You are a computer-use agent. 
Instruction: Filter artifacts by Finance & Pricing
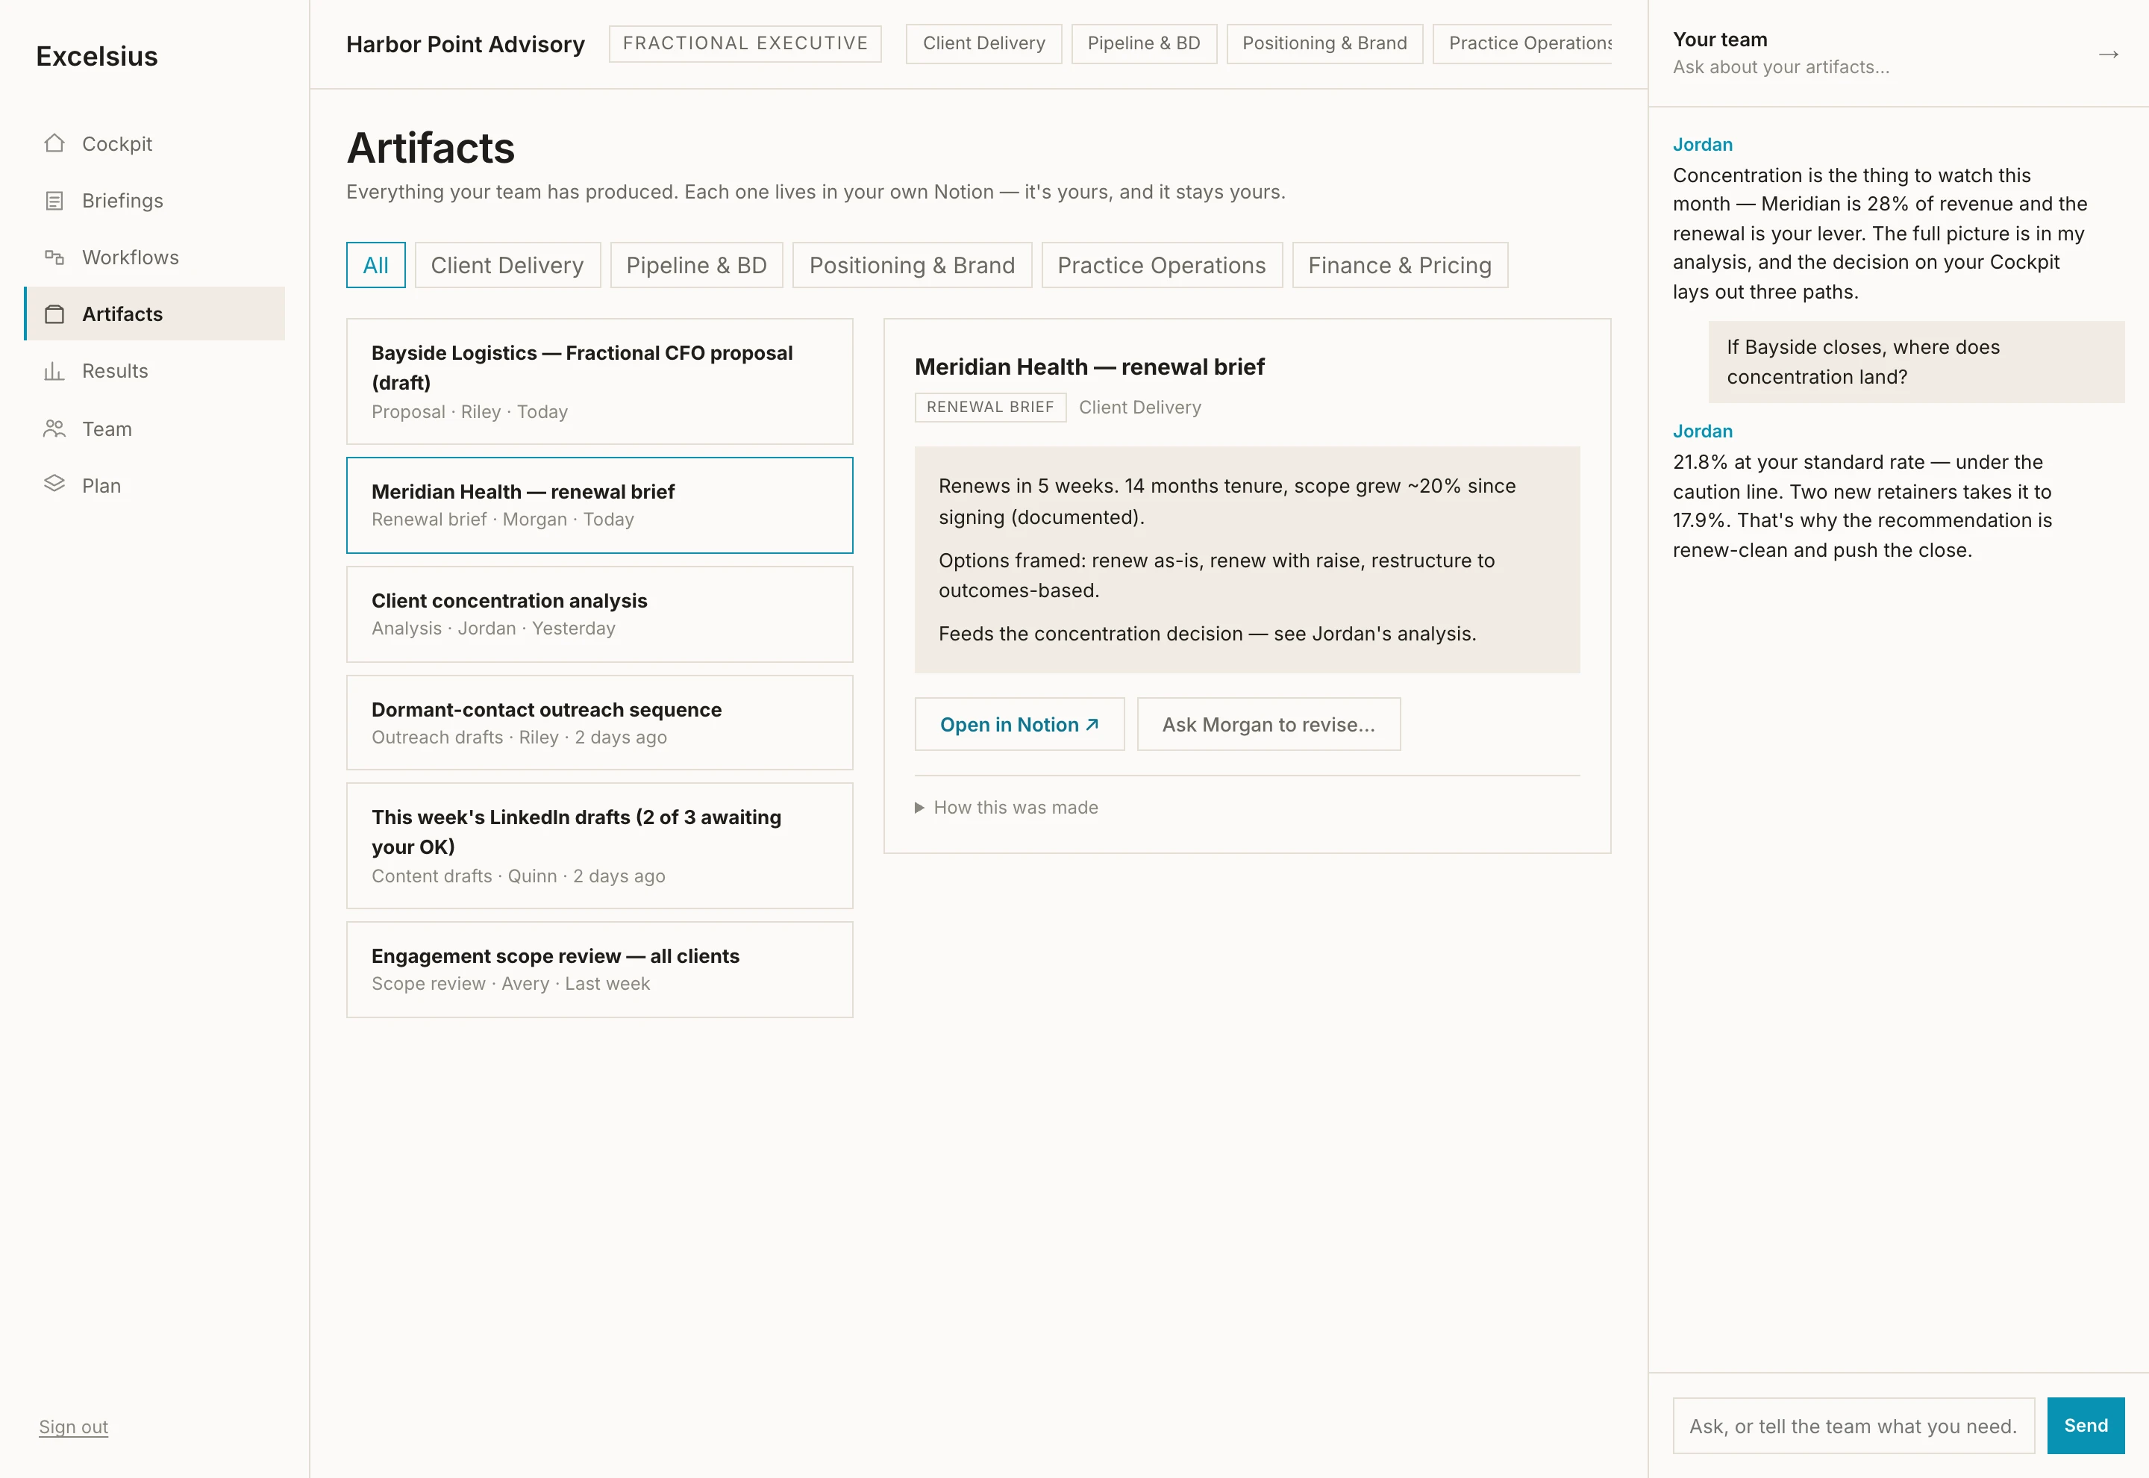point(1399,265)
